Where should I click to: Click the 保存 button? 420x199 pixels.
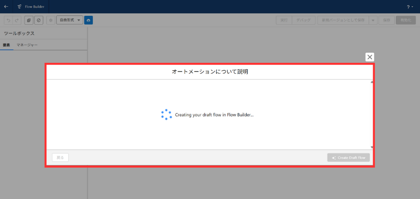coord(386,20)
